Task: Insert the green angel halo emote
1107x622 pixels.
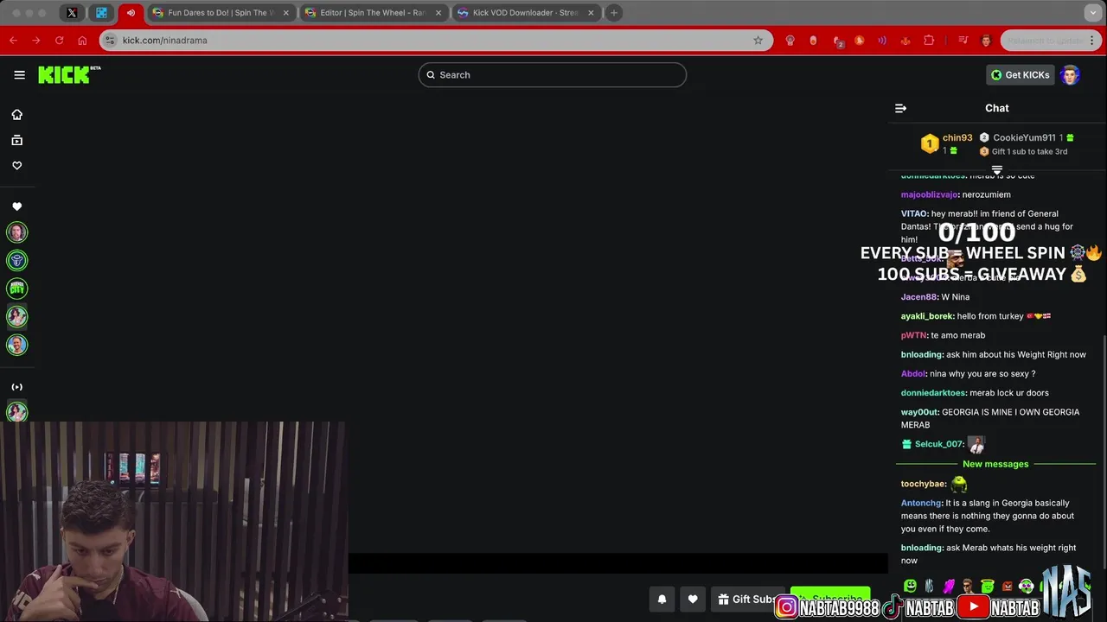Action: (x=988, y=587)
